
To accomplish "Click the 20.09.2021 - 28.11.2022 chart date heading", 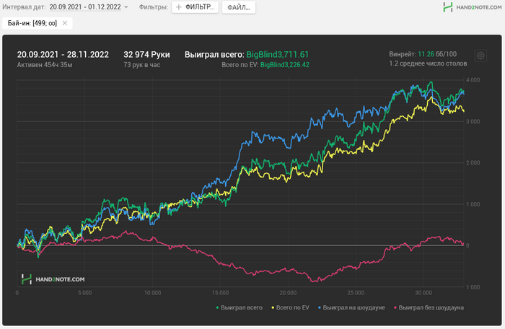I will pyautogui.click(x=63, y=54).
